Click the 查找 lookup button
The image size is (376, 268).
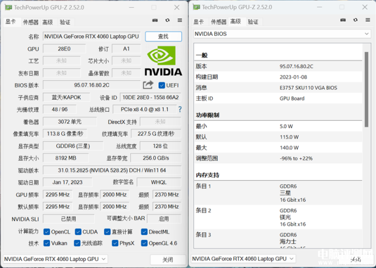(163, 36)
